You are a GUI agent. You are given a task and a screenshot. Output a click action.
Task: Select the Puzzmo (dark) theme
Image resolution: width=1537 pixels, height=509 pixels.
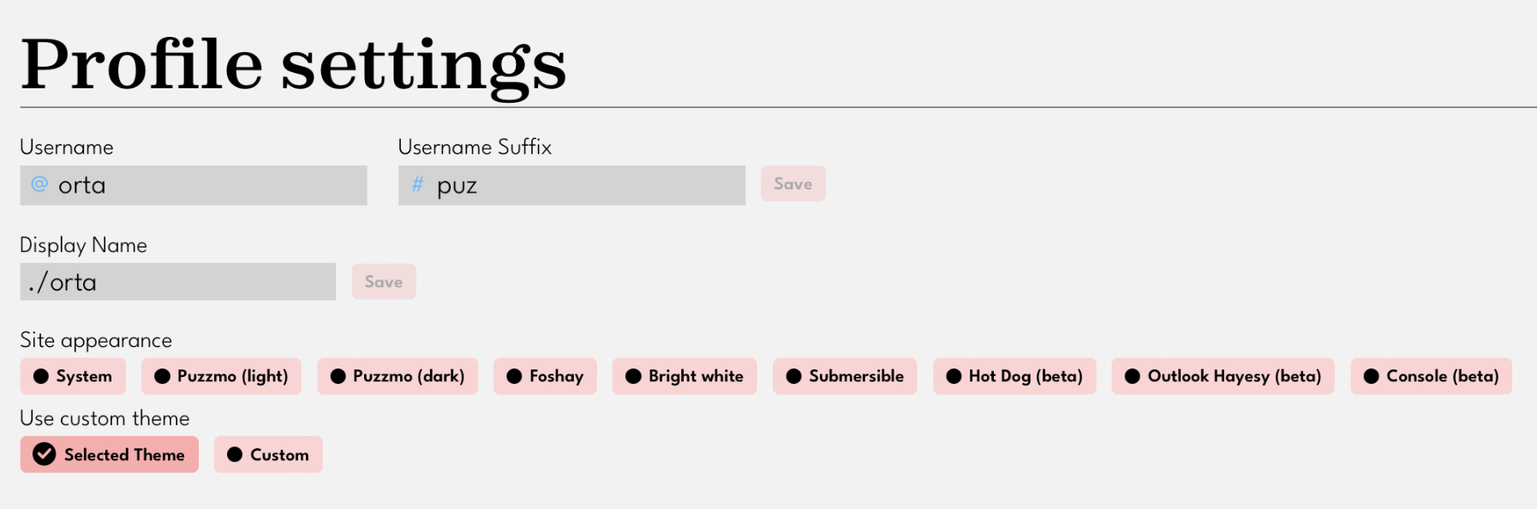(398, 375)
